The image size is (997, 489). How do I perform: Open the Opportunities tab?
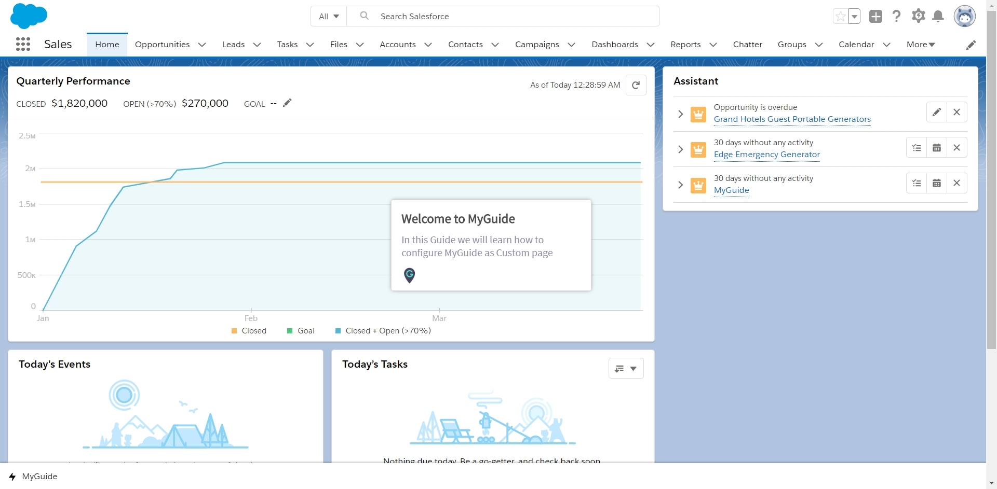coord(163,45)
